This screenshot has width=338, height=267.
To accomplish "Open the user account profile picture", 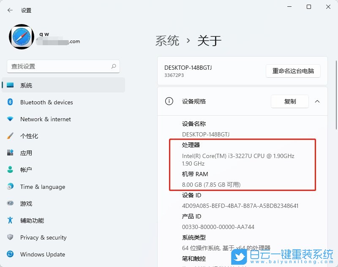I will click(x=21, y=37).
